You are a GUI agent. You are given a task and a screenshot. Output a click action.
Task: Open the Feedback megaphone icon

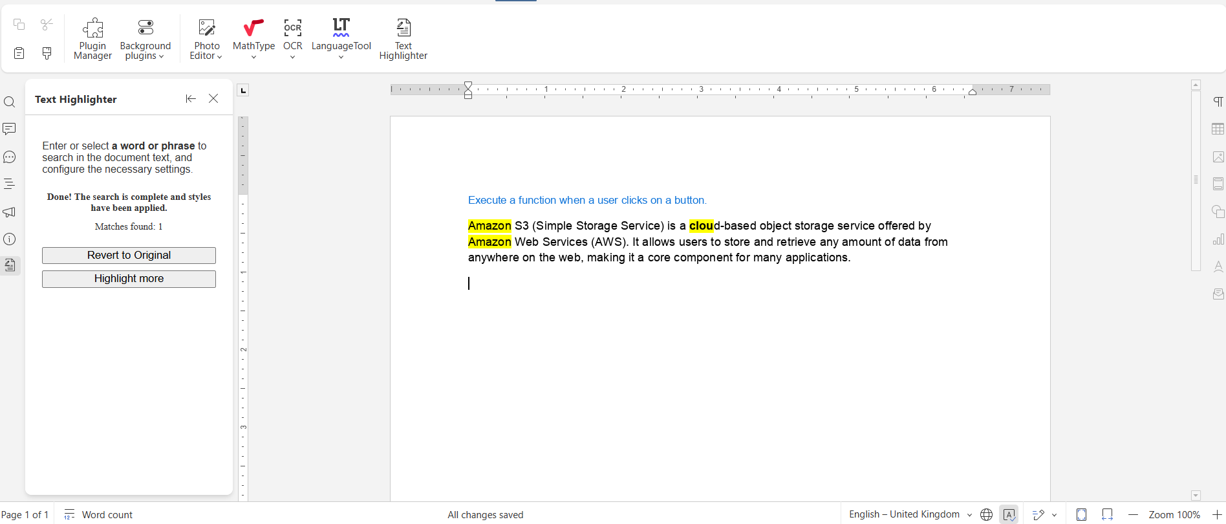point(10,212)
